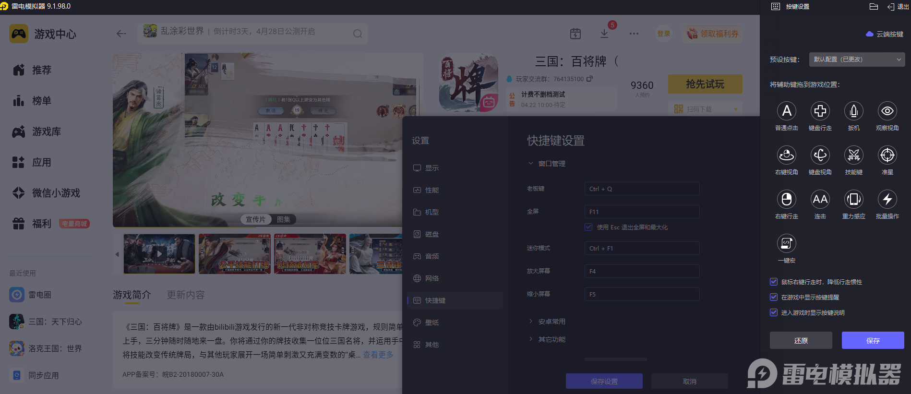The width and height of the screenshot is (911, 394).
Task: Toggle 在游戏中显示按键提醒 checkbox
Action: 773,297
